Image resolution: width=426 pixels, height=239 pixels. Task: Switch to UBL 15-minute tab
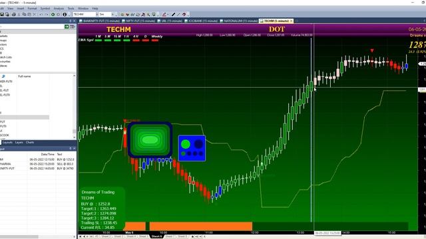tap(170, 21)
